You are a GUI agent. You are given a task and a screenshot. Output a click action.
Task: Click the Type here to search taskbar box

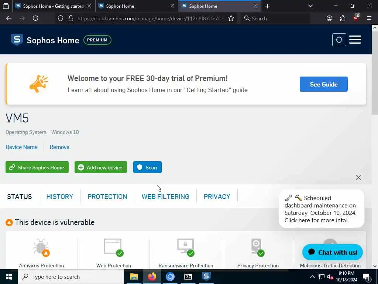click(x=71, y=277)
